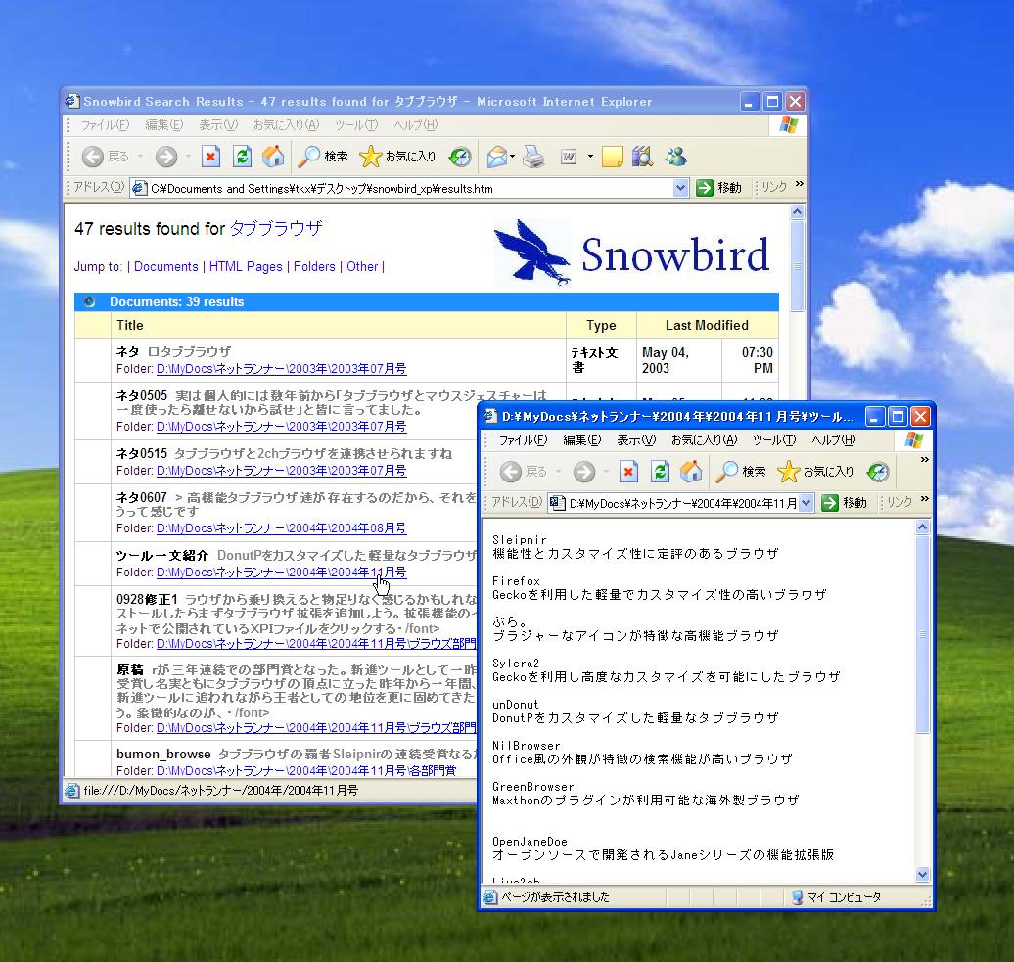Click Go (移動) button in Snowbird window
Image resolution: width=1014 pixels, height=962 pixels.
[x=718, y=188]
